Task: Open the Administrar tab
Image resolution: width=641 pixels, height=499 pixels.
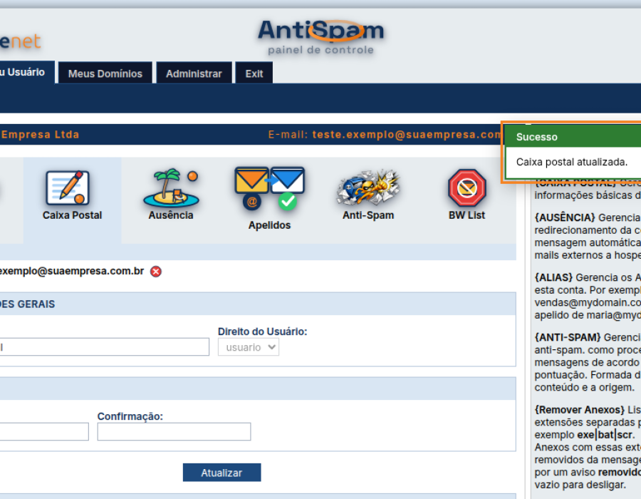Action: coord(194,73)
